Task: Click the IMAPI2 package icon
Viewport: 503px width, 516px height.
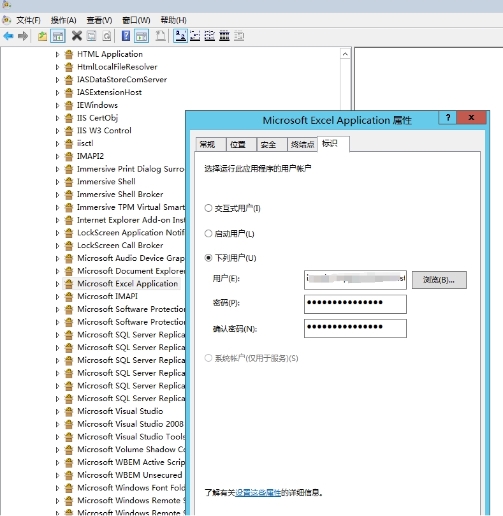Action: point(69,156)
